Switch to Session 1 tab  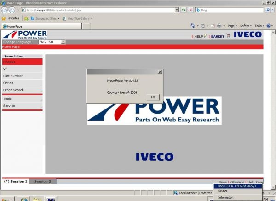coord(16,181)
